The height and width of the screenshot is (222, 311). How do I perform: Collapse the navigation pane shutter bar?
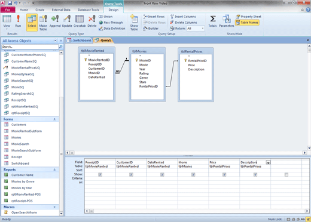pyautogui.click(x=61, y=41)
